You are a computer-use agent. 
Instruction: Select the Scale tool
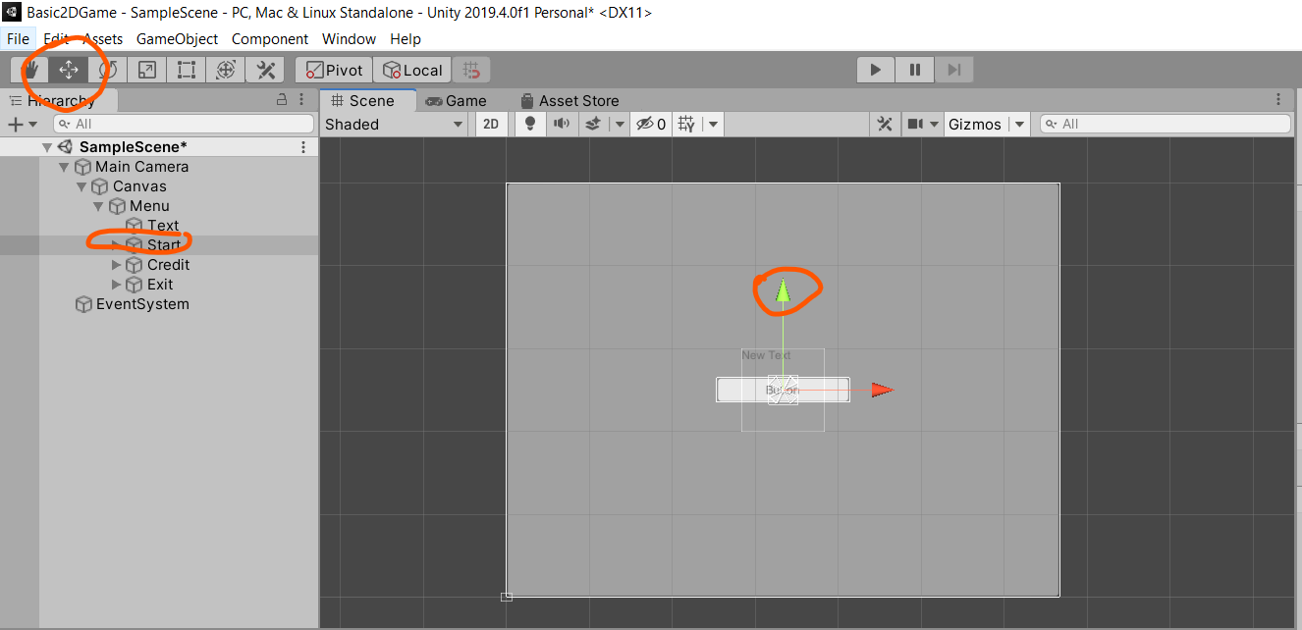pos(147,69)
